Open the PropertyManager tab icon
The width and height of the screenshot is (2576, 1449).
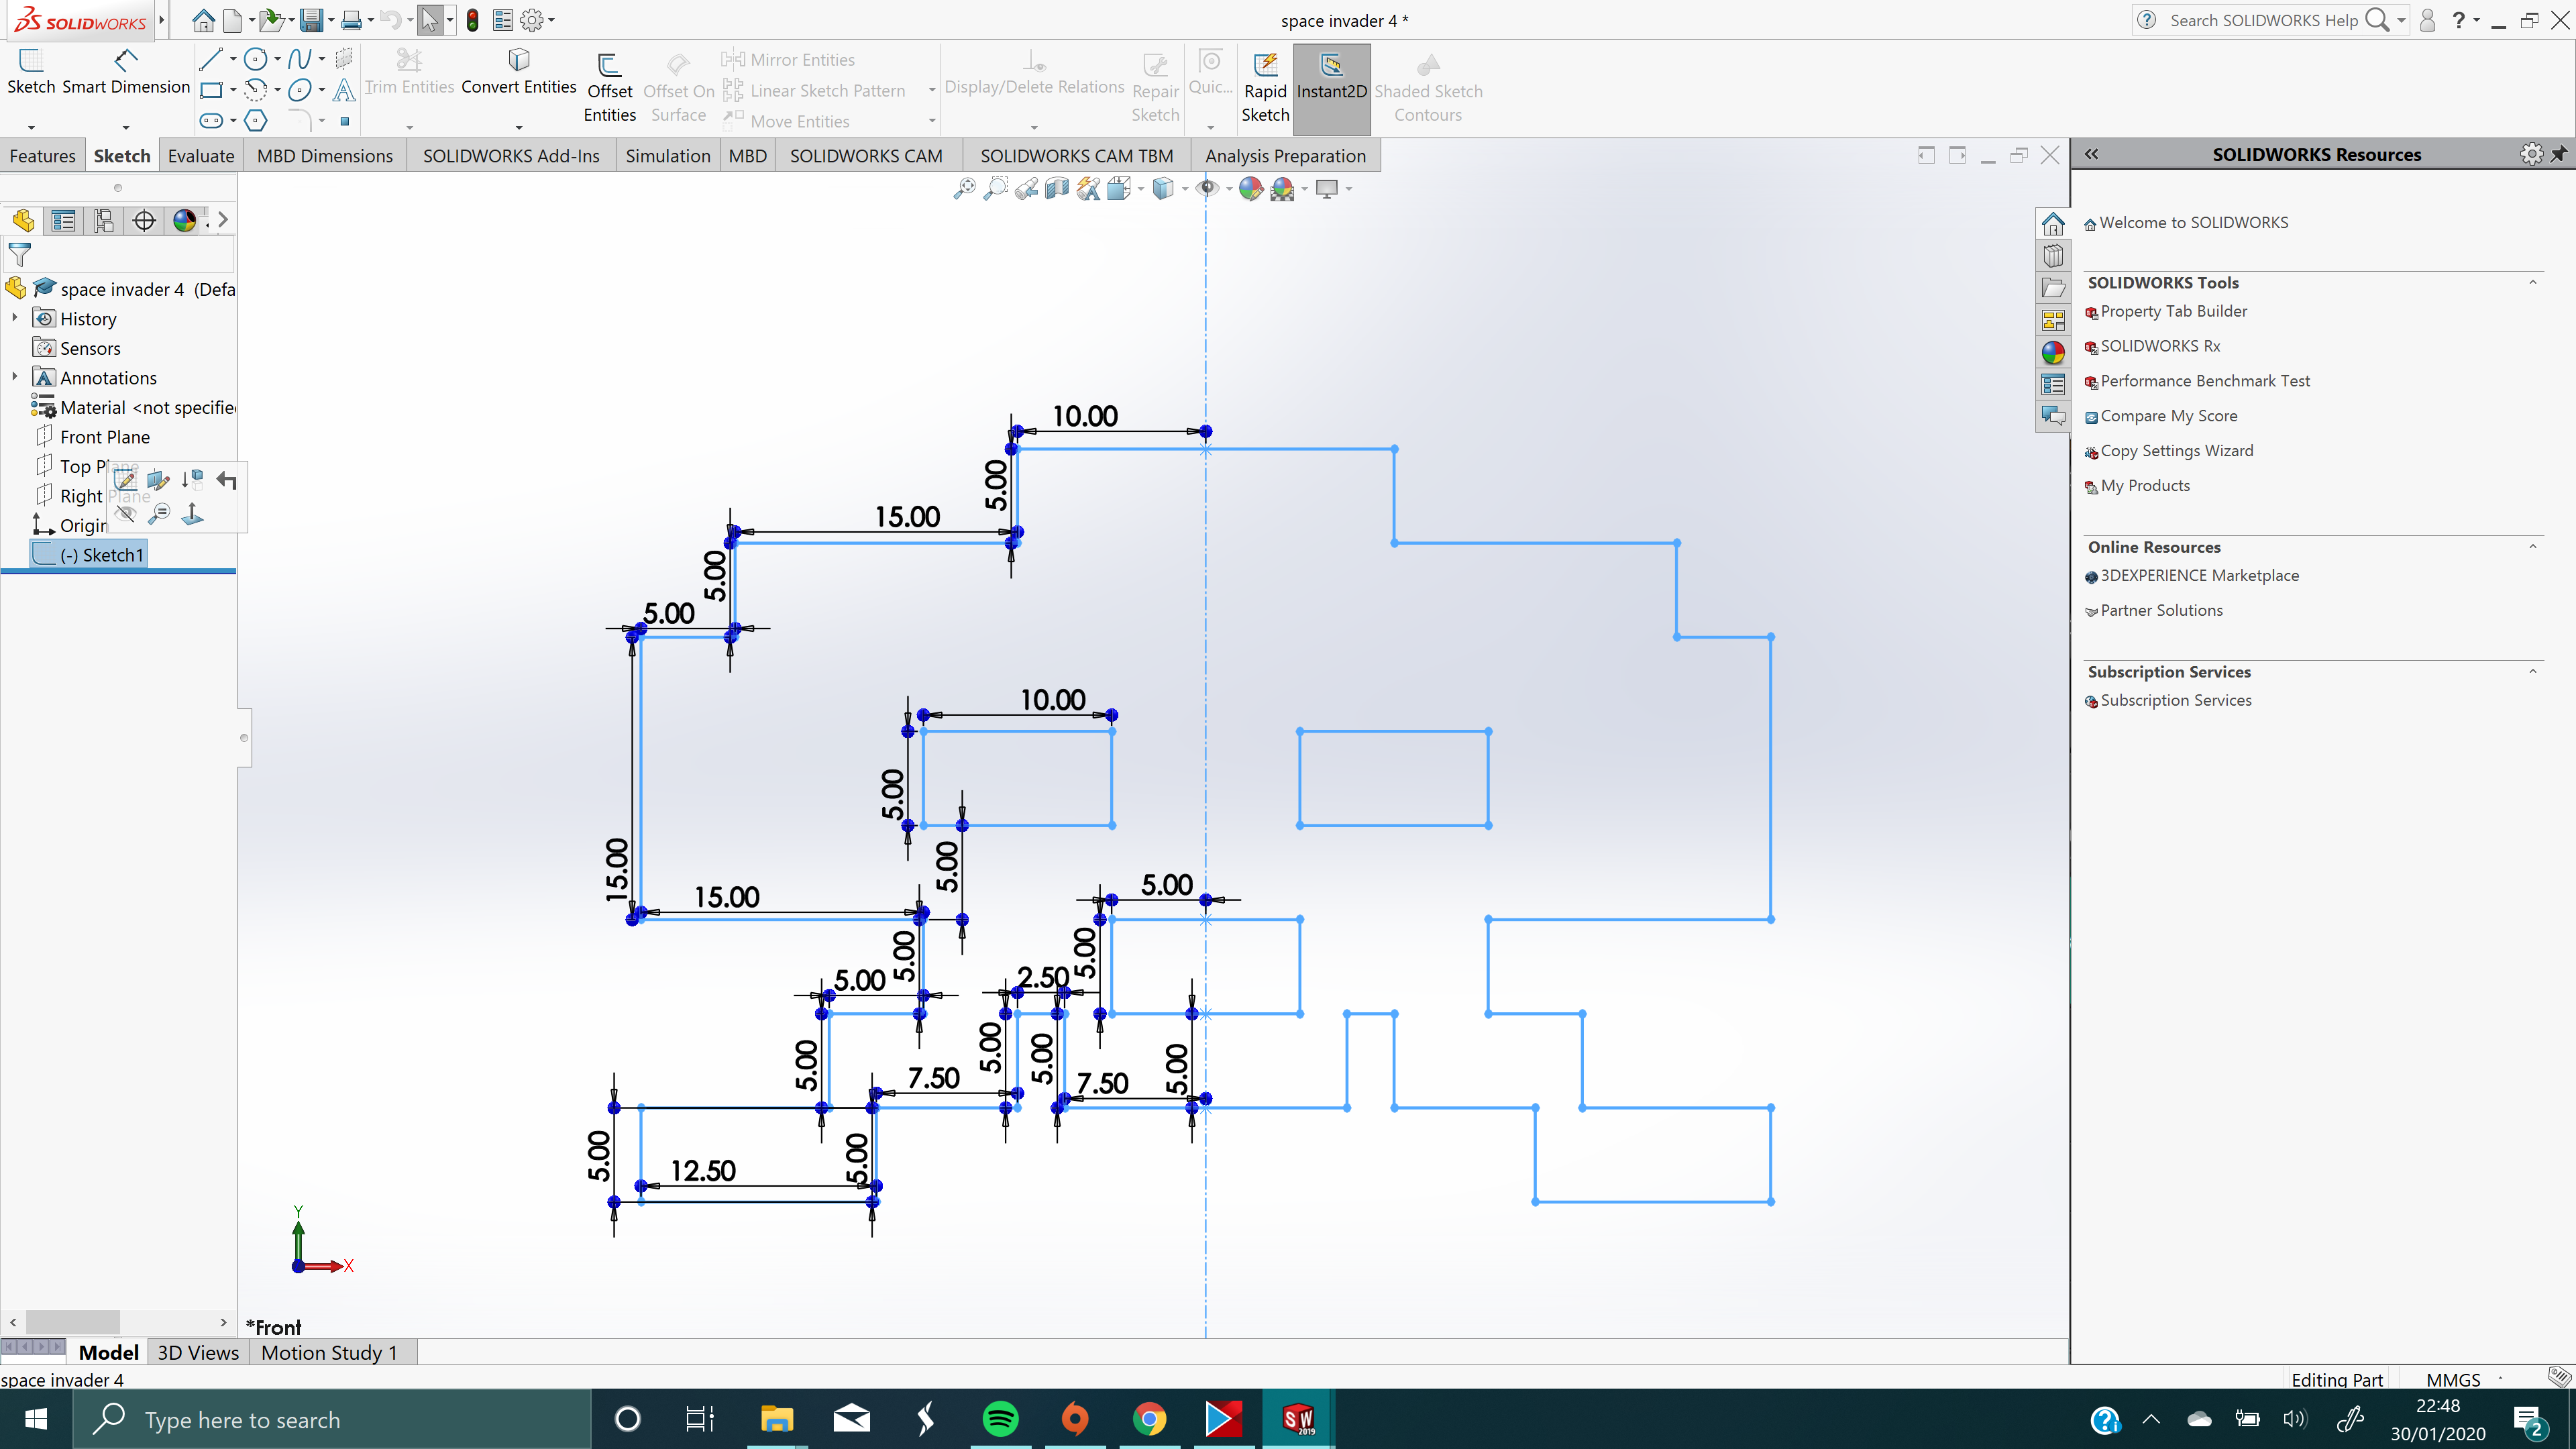[63, 221]
